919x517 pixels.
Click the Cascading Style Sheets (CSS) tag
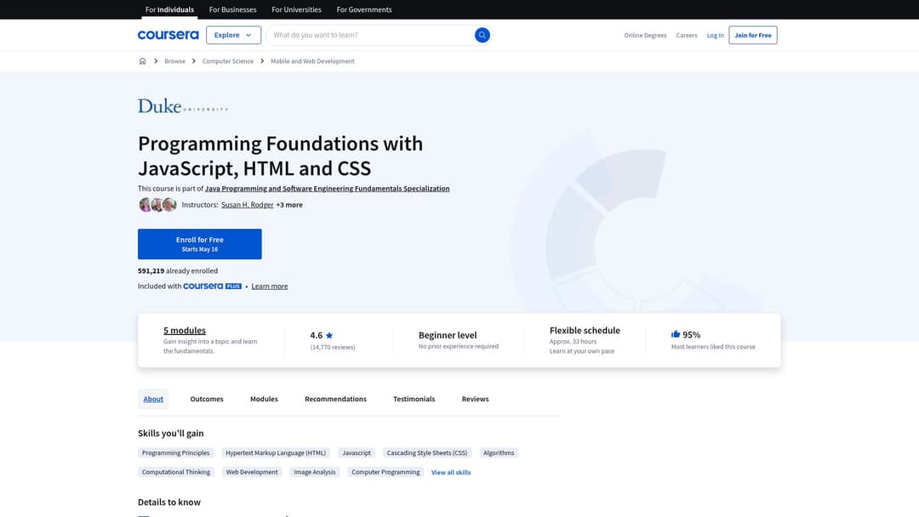coord(427,452)
